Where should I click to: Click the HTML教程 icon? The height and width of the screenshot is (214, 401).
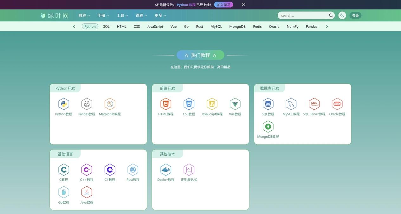pos(166,104)
